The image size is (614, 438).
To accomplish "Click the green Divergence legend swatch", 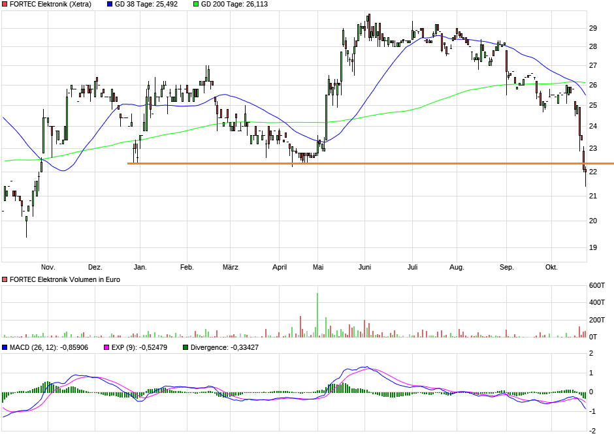I will (186, 347).
